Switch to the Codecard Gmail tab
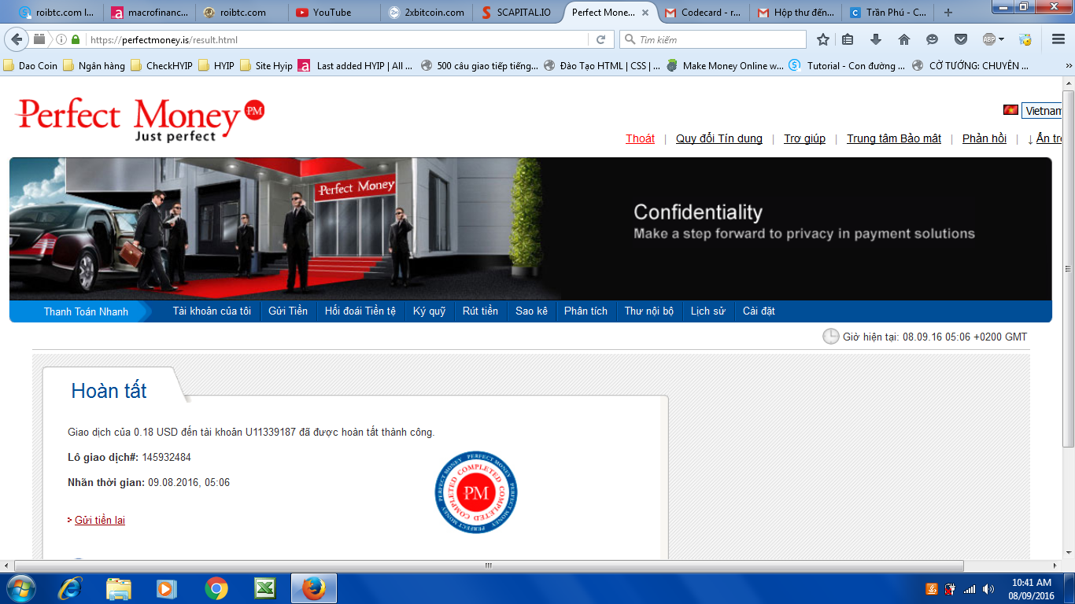 (702, 13)
